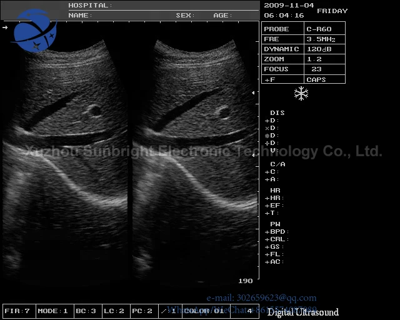Click the PROBE label cell
The height and width of the screenshot is (320, 400).
pyautogui.click(x=283, y=29)
